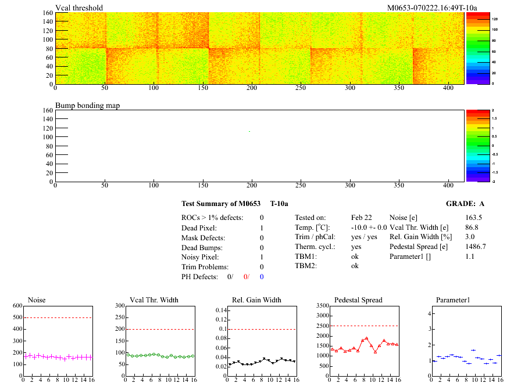The height and width of the screenshot is (390, 521).
Task: Click the Tested on date Feb 22
Action: coord(361,218)
